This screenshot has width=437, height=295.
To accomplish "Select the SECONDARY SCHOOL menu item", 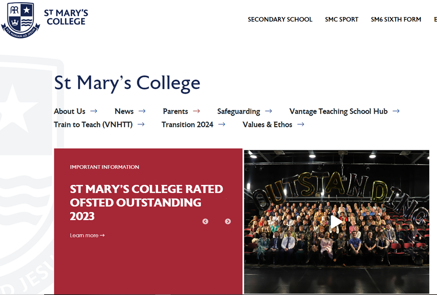I will (x=280, y=19).
